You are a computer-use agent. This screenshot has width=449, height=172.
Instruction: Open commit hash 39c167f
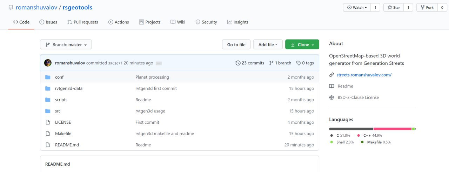[115, 63]
